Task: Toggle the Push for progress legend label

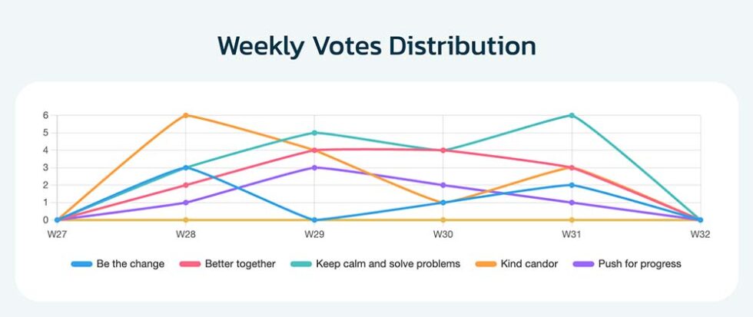Action: pyautogui.click(x=639, y=264)
